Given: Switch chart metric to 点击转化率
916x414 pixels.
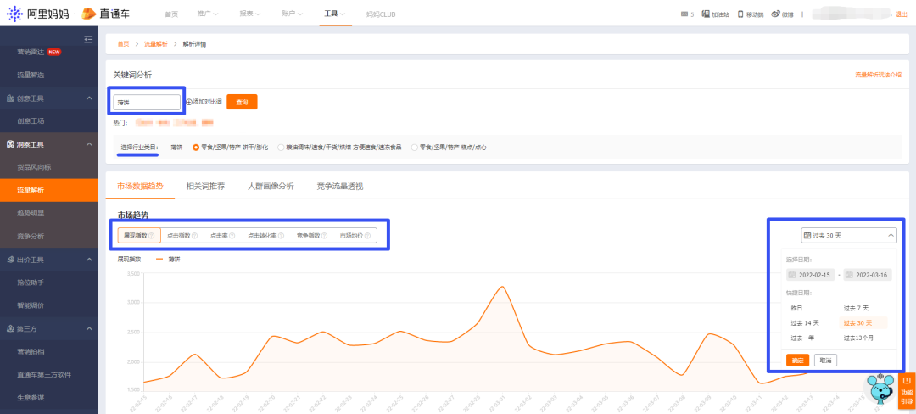Looking at the screenshot, I should pyautogui.click(x=265, y=236).
